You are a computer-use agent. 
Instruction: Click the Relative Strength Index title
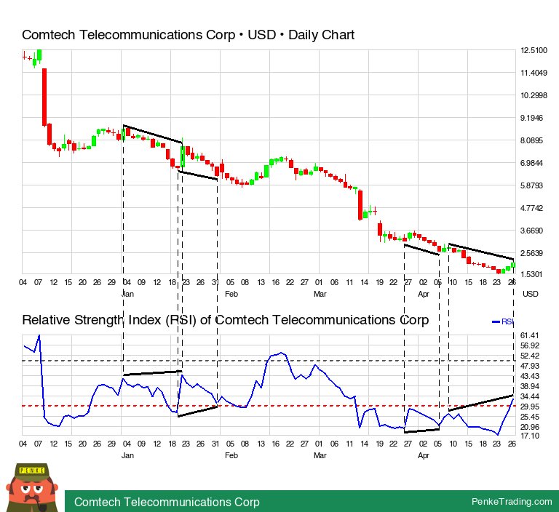tap(226, 319)
